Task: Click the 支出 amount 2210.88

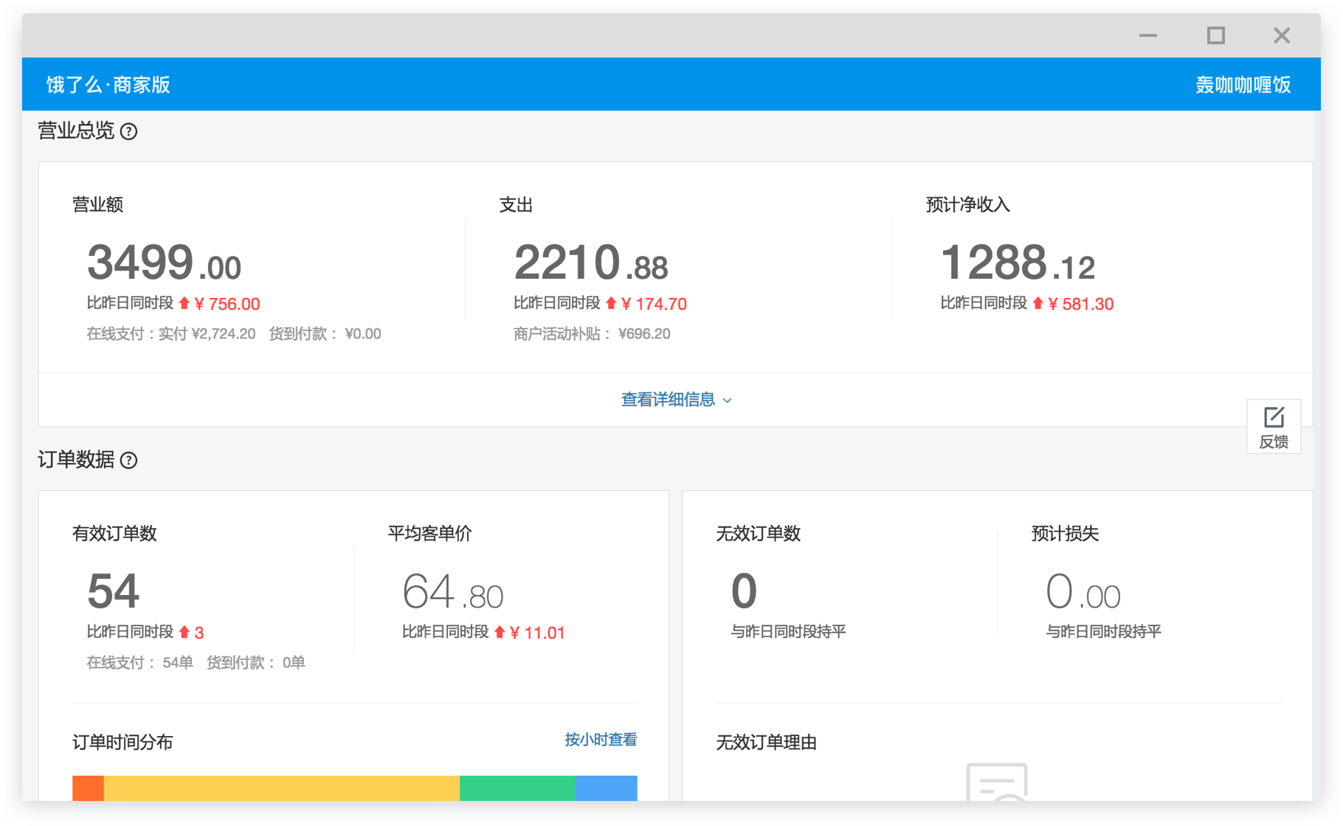Action: (x=590, y=263)
